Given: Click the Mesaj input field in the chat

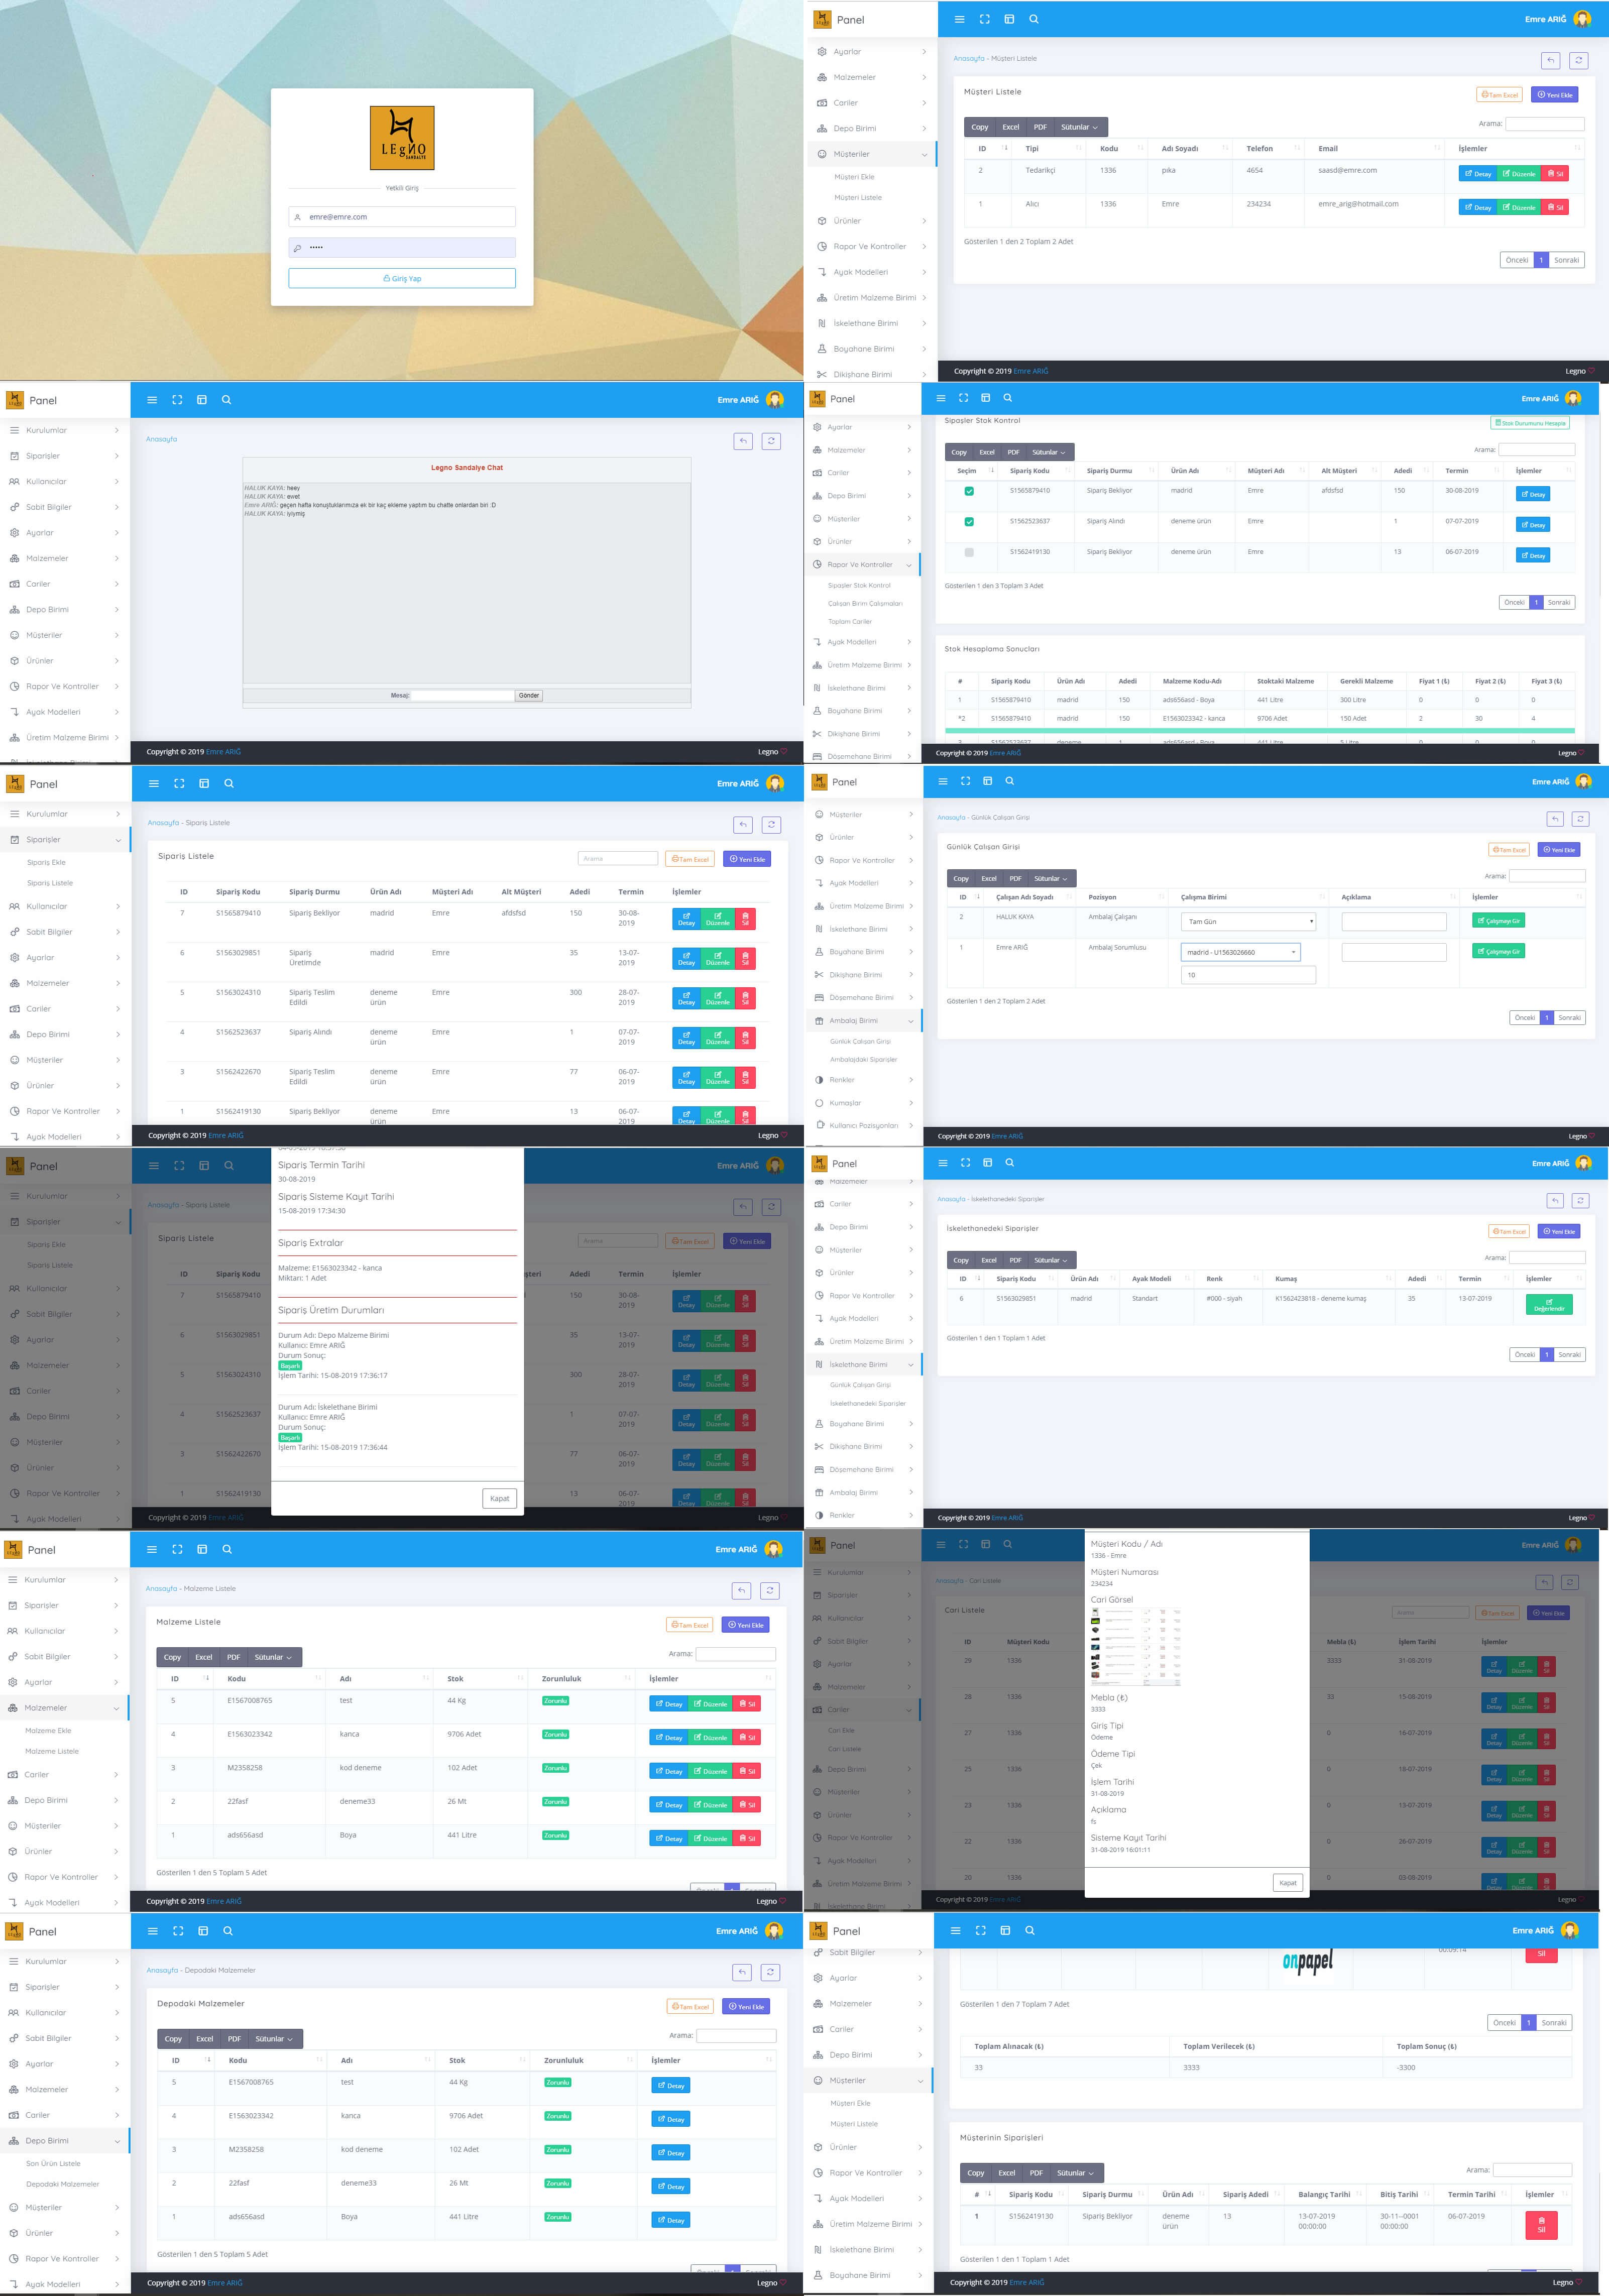Looking at the screenshot, I should pos(463,695).
